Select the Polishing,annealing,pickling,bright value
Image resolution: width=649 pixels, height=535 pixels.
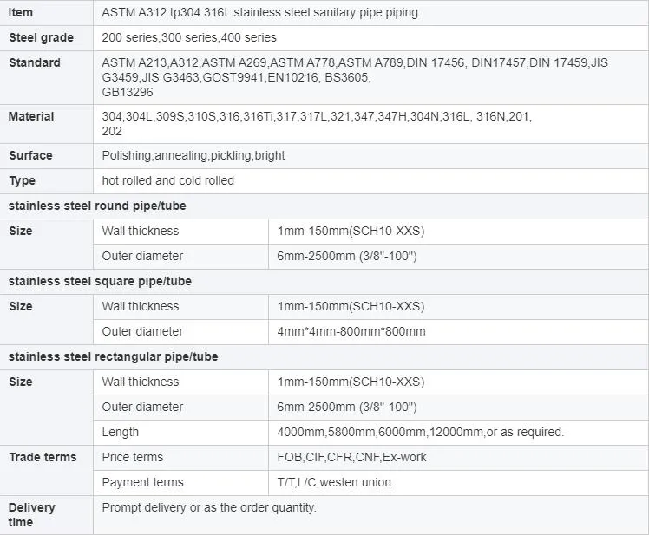[193, 155]
